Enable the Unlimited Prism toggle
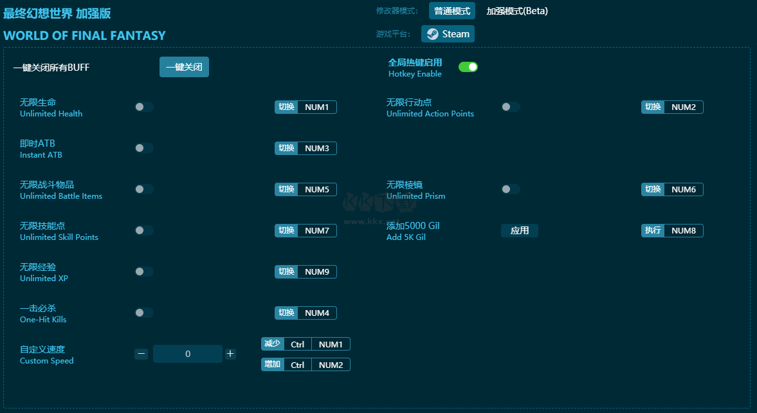Image resolution: width=757 pixels, height=413 pixels. point(511,189)
